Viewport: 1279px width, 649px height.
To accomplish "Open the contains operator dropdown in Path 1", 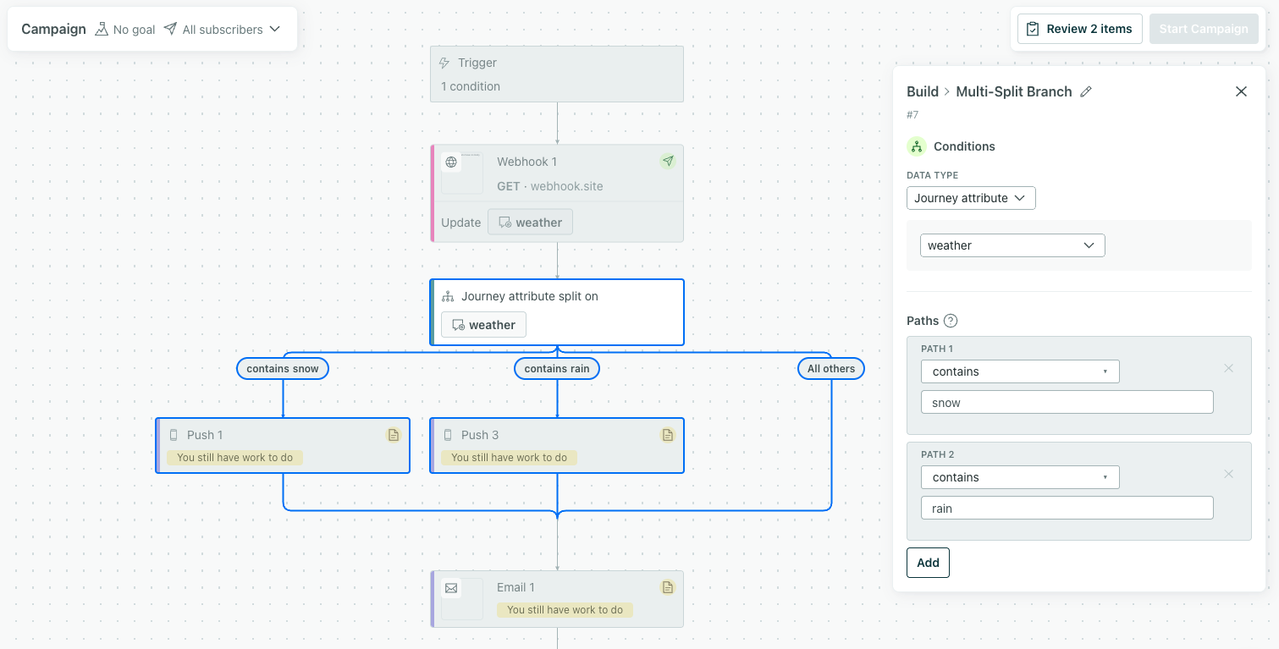I will pyautogui.click(x=1019, y=371).
